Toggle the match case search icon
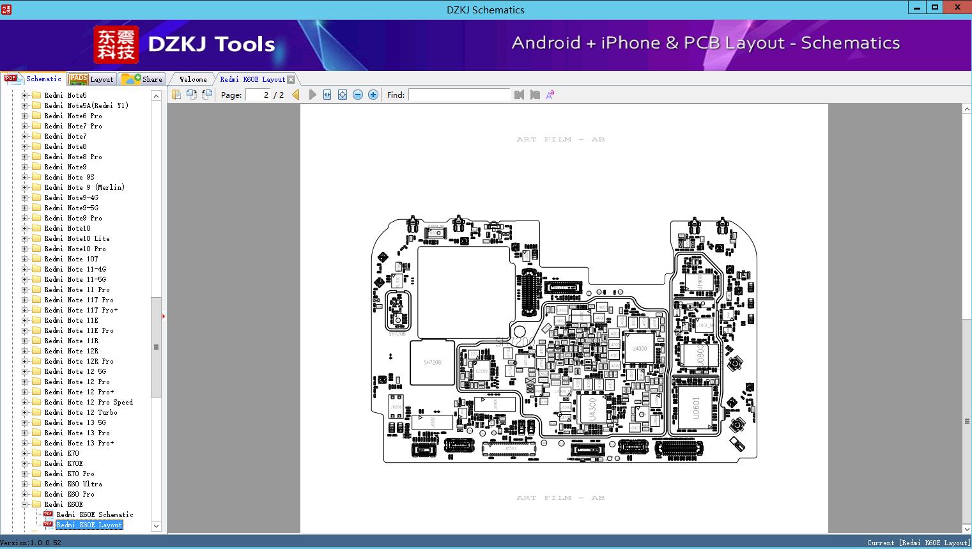Image resolution: width=972 pixels, height=549 pixels. 550,95
